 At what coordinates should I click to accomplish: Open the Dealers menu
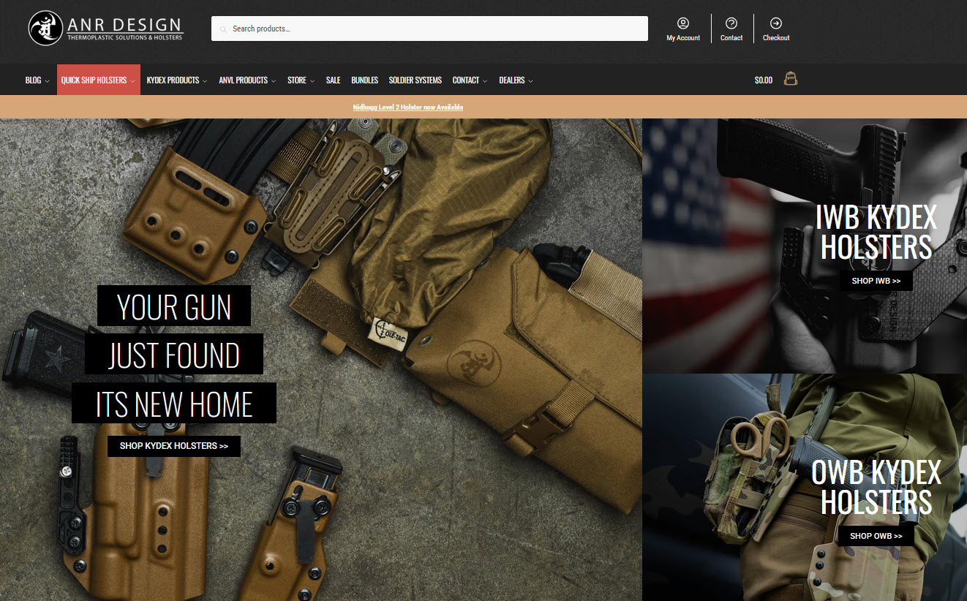(512, 80)
